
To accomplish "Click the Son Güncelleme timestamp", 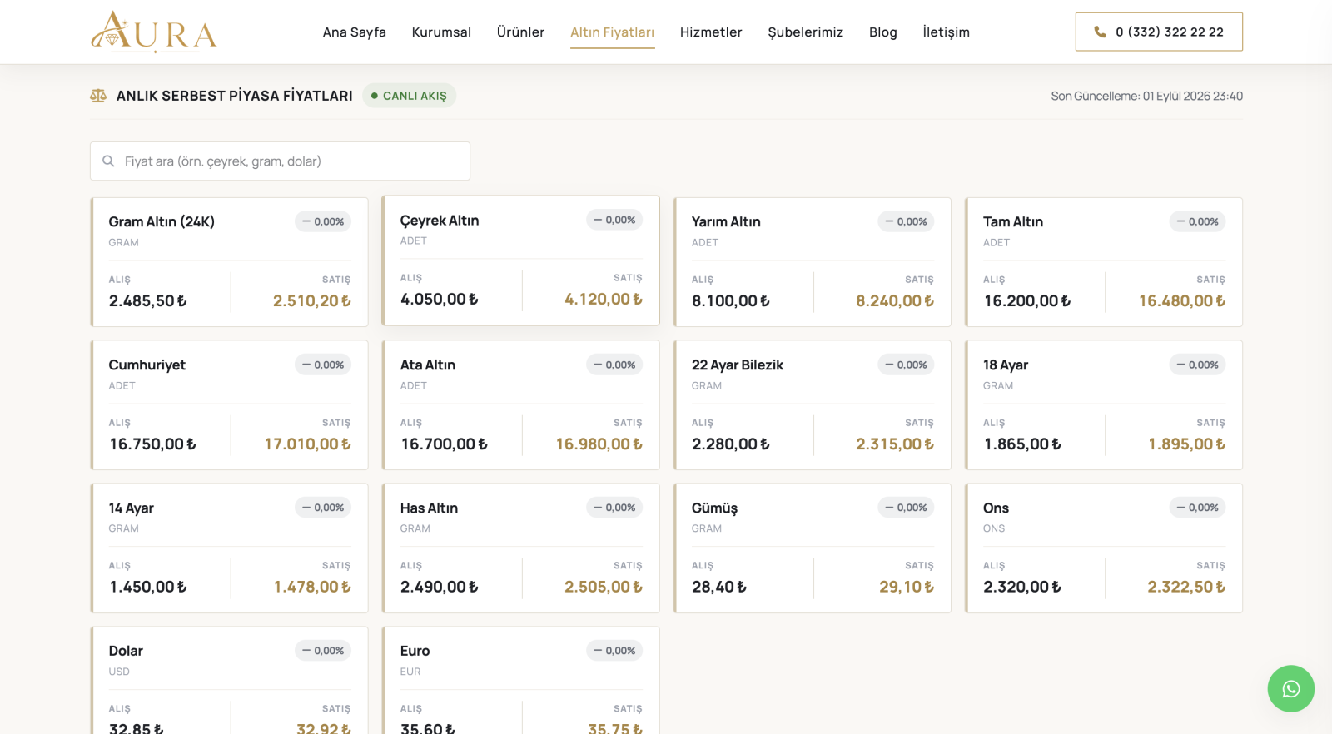I will pyautogui.click(x=1146, y=96).
